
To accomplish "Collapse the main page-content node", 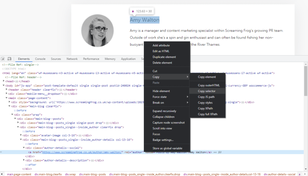I will 7,98.
